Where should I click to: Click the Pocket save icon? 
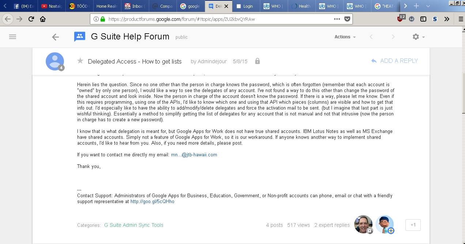click(347, 19)
